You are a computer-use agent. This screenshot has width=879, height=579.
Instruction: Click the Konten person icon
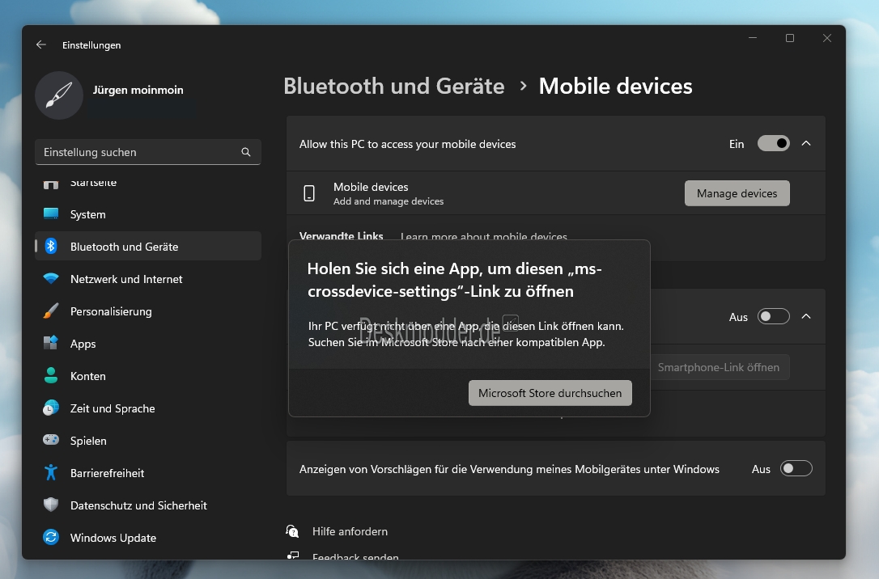[51, 376]
